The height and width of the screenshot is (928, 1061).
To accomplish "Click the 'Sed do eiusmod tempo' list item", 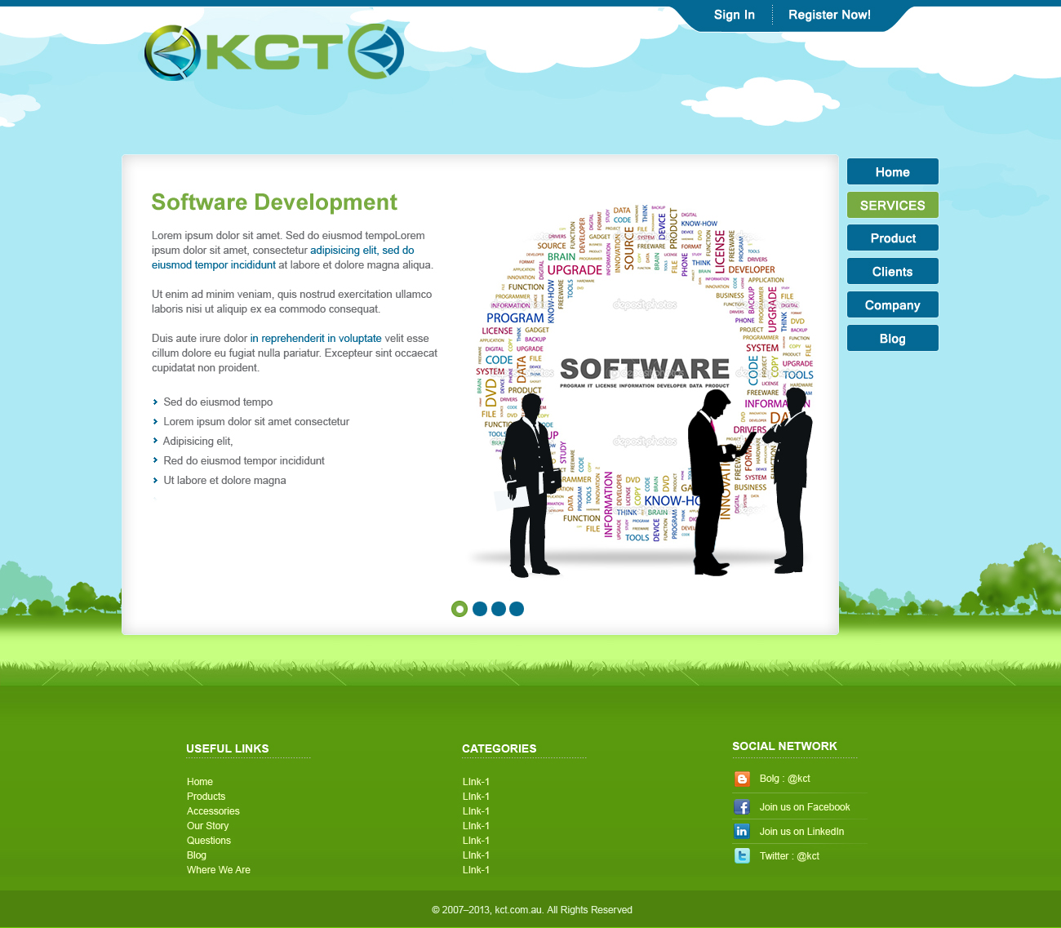I will pos(218,402).
